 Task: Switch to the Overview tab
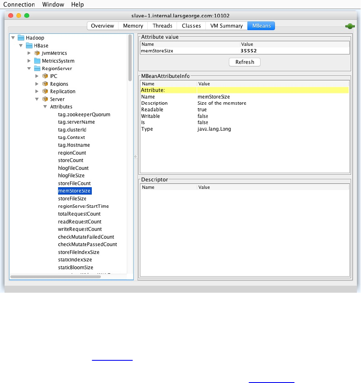click(x=102, y=26)
